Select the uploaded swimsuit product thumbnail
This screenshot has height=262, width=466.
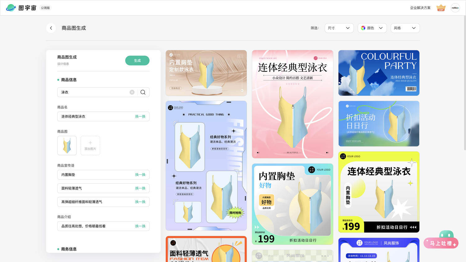(x=67, y=146)
